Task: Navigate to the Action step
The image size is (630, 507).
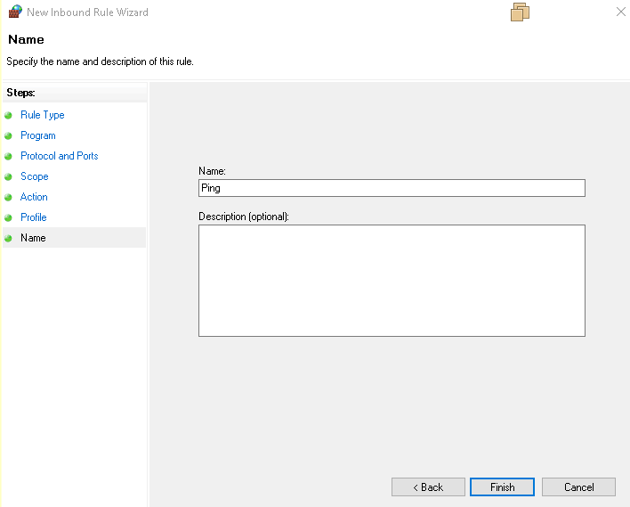Action: coord(35,197)
